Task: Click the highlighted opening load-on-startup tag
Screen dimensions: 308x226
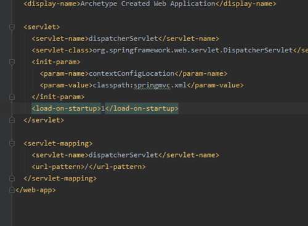Action: [x=66, y=108]
